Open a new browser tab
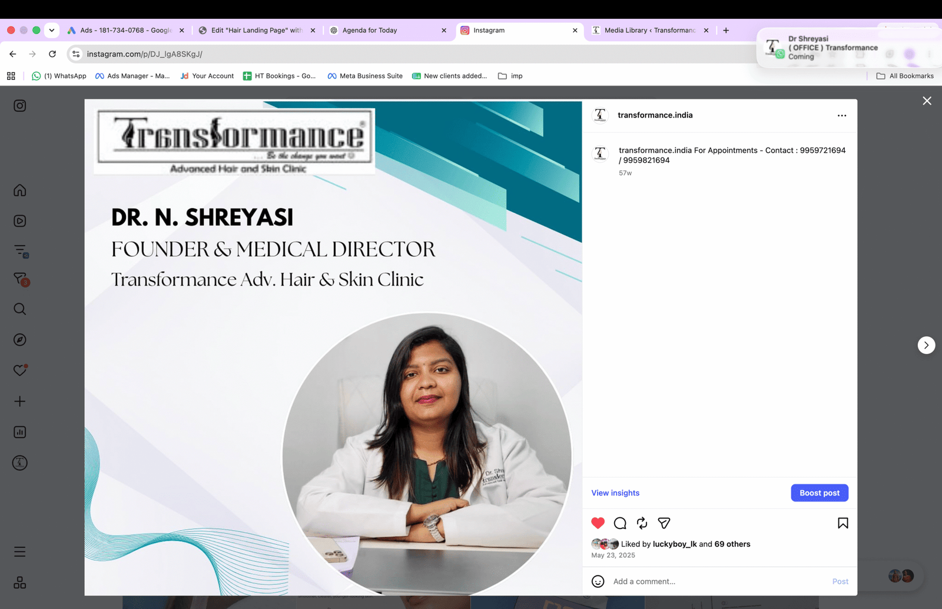The image size is (942, 609). pyautogui.click(x=726, y=31)
